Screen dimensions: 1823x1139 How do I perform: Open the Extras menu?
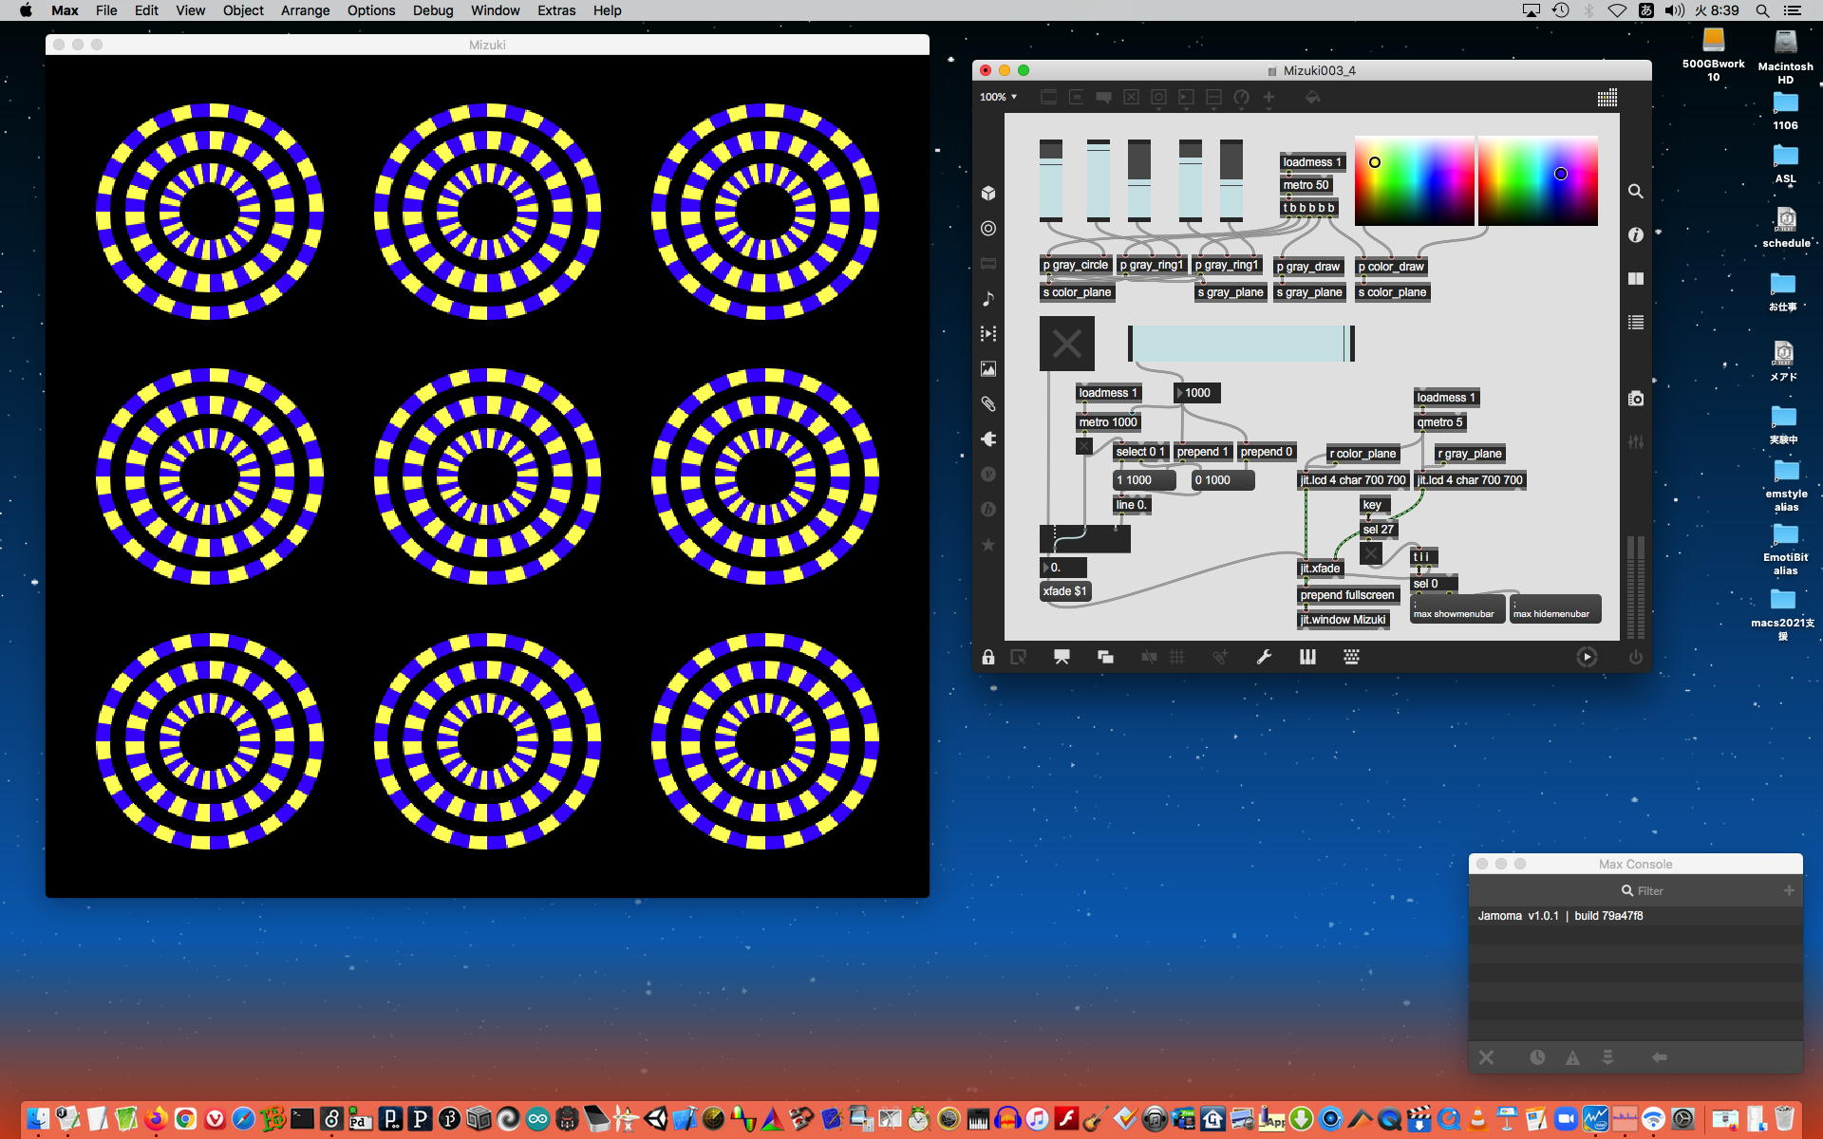pyautogui.click(x=555, y=10)
